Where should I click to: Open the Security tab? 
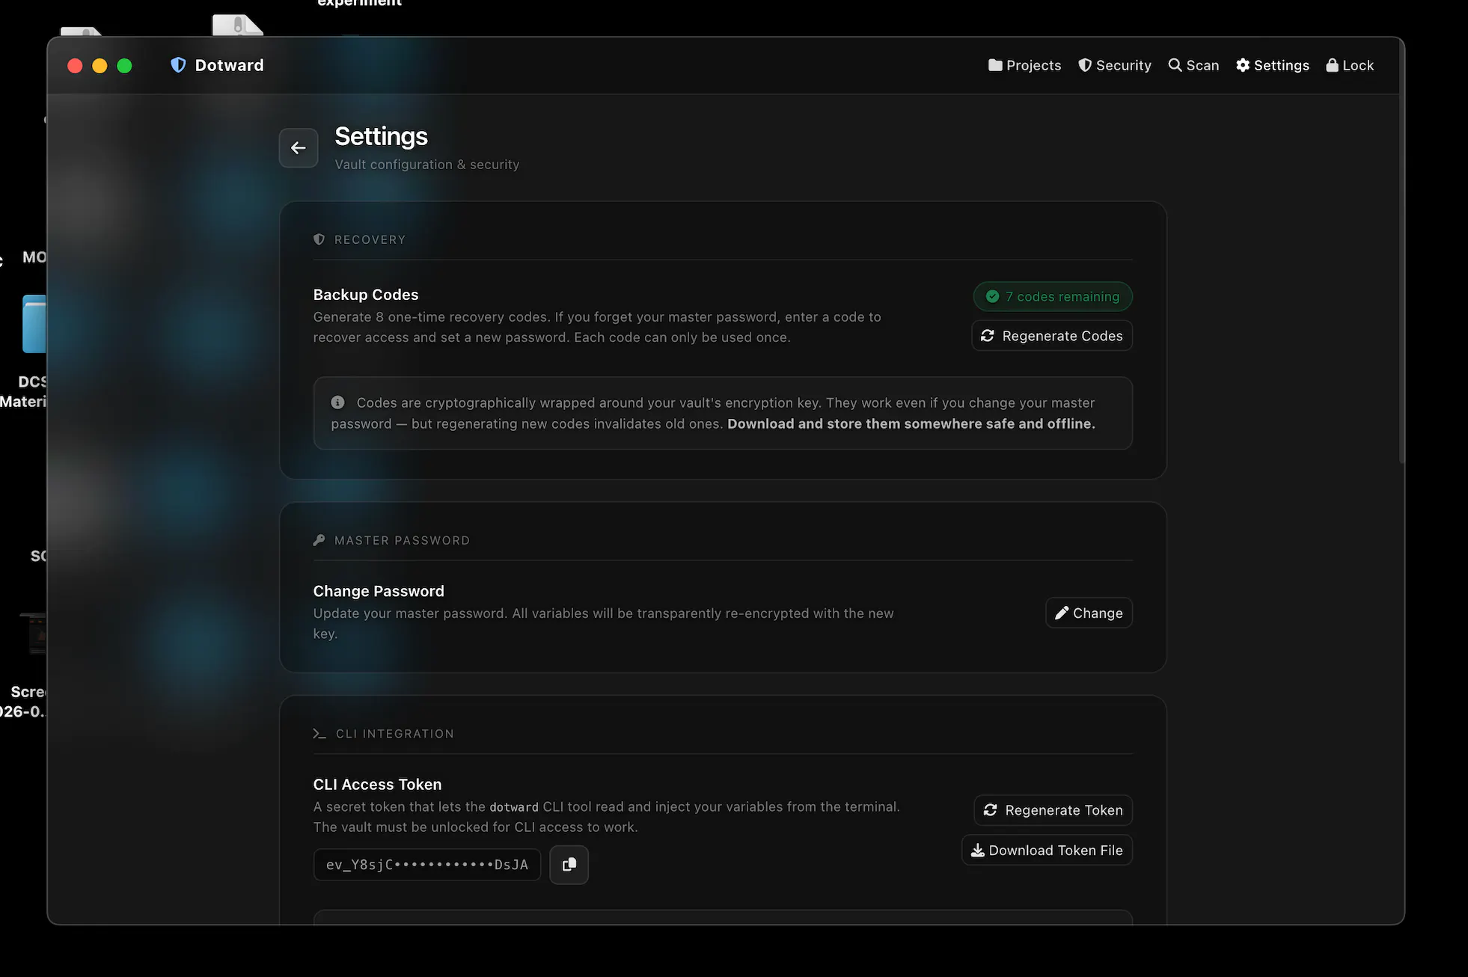[1114, 65]
